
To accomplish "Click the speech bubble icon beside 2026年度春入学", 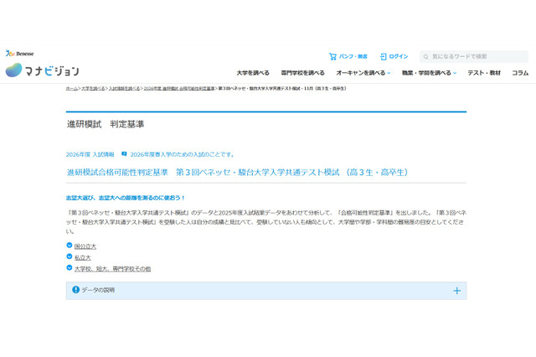I will [x=124, y=154].
